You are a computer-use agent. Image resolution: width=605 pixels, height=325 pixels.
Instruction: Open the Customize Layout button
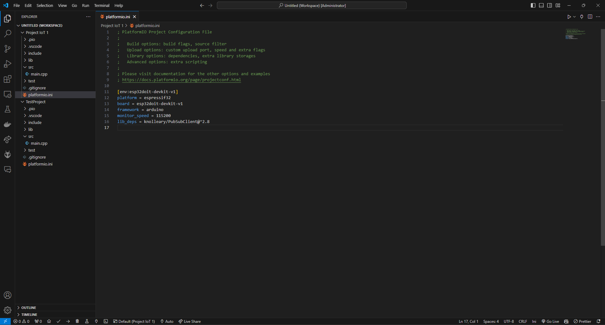pos(558,5)
